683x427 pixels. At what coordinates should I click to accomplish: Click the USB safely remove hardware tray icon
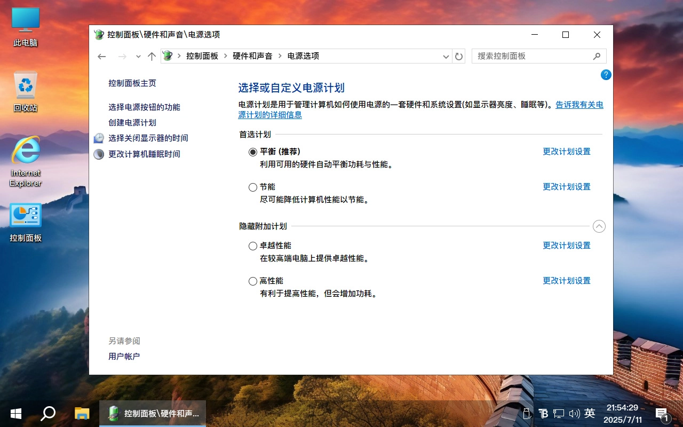527,413
